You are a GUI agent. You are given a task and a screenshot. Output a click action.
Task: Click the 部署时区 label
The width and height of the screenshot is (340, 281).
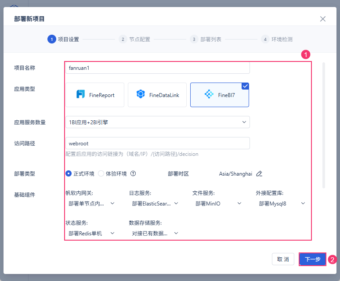click(178, 174)
